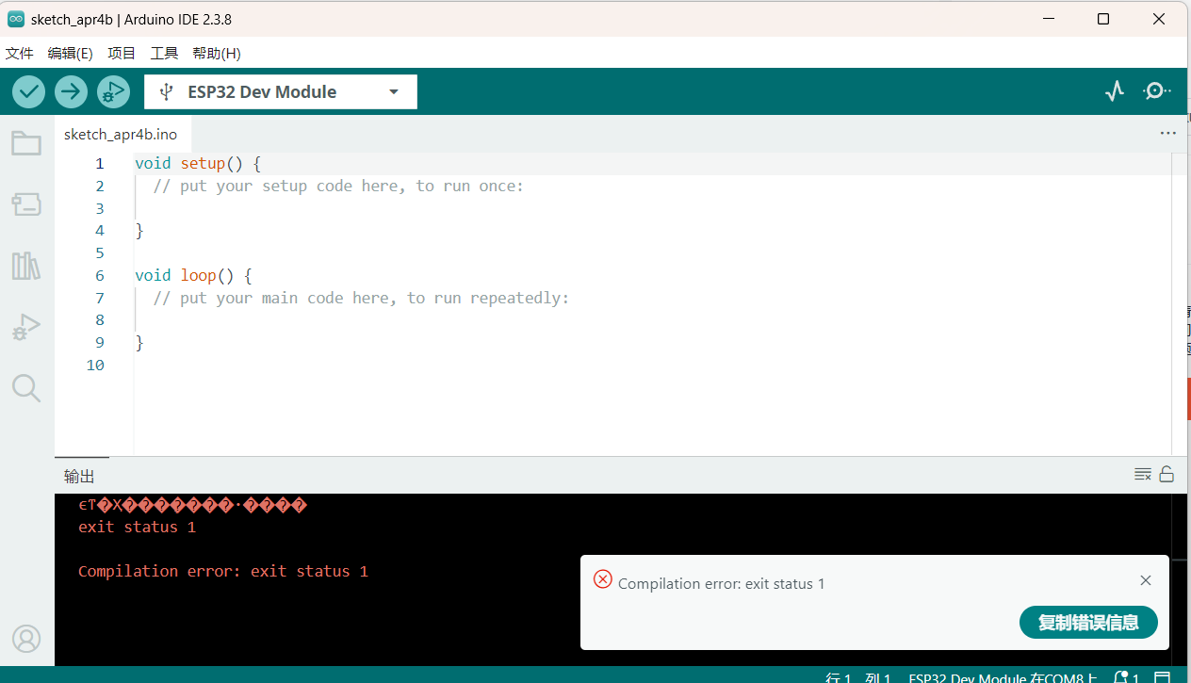Click the garbled first output line

[x=192, y=505]
